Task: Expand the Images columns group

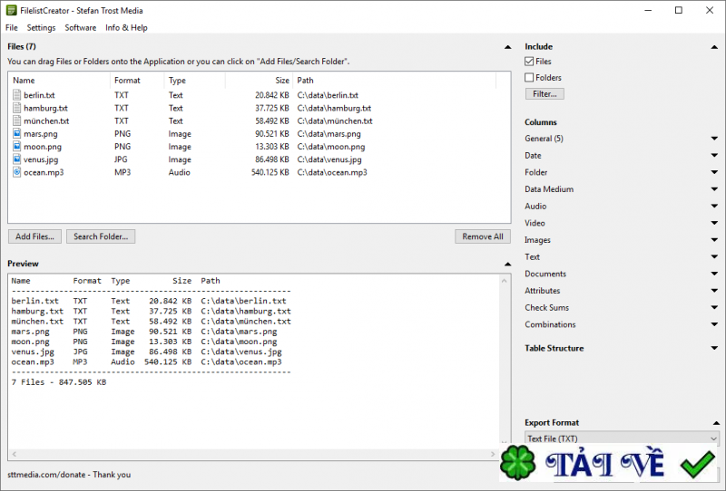Action: [x=714, y=239]
